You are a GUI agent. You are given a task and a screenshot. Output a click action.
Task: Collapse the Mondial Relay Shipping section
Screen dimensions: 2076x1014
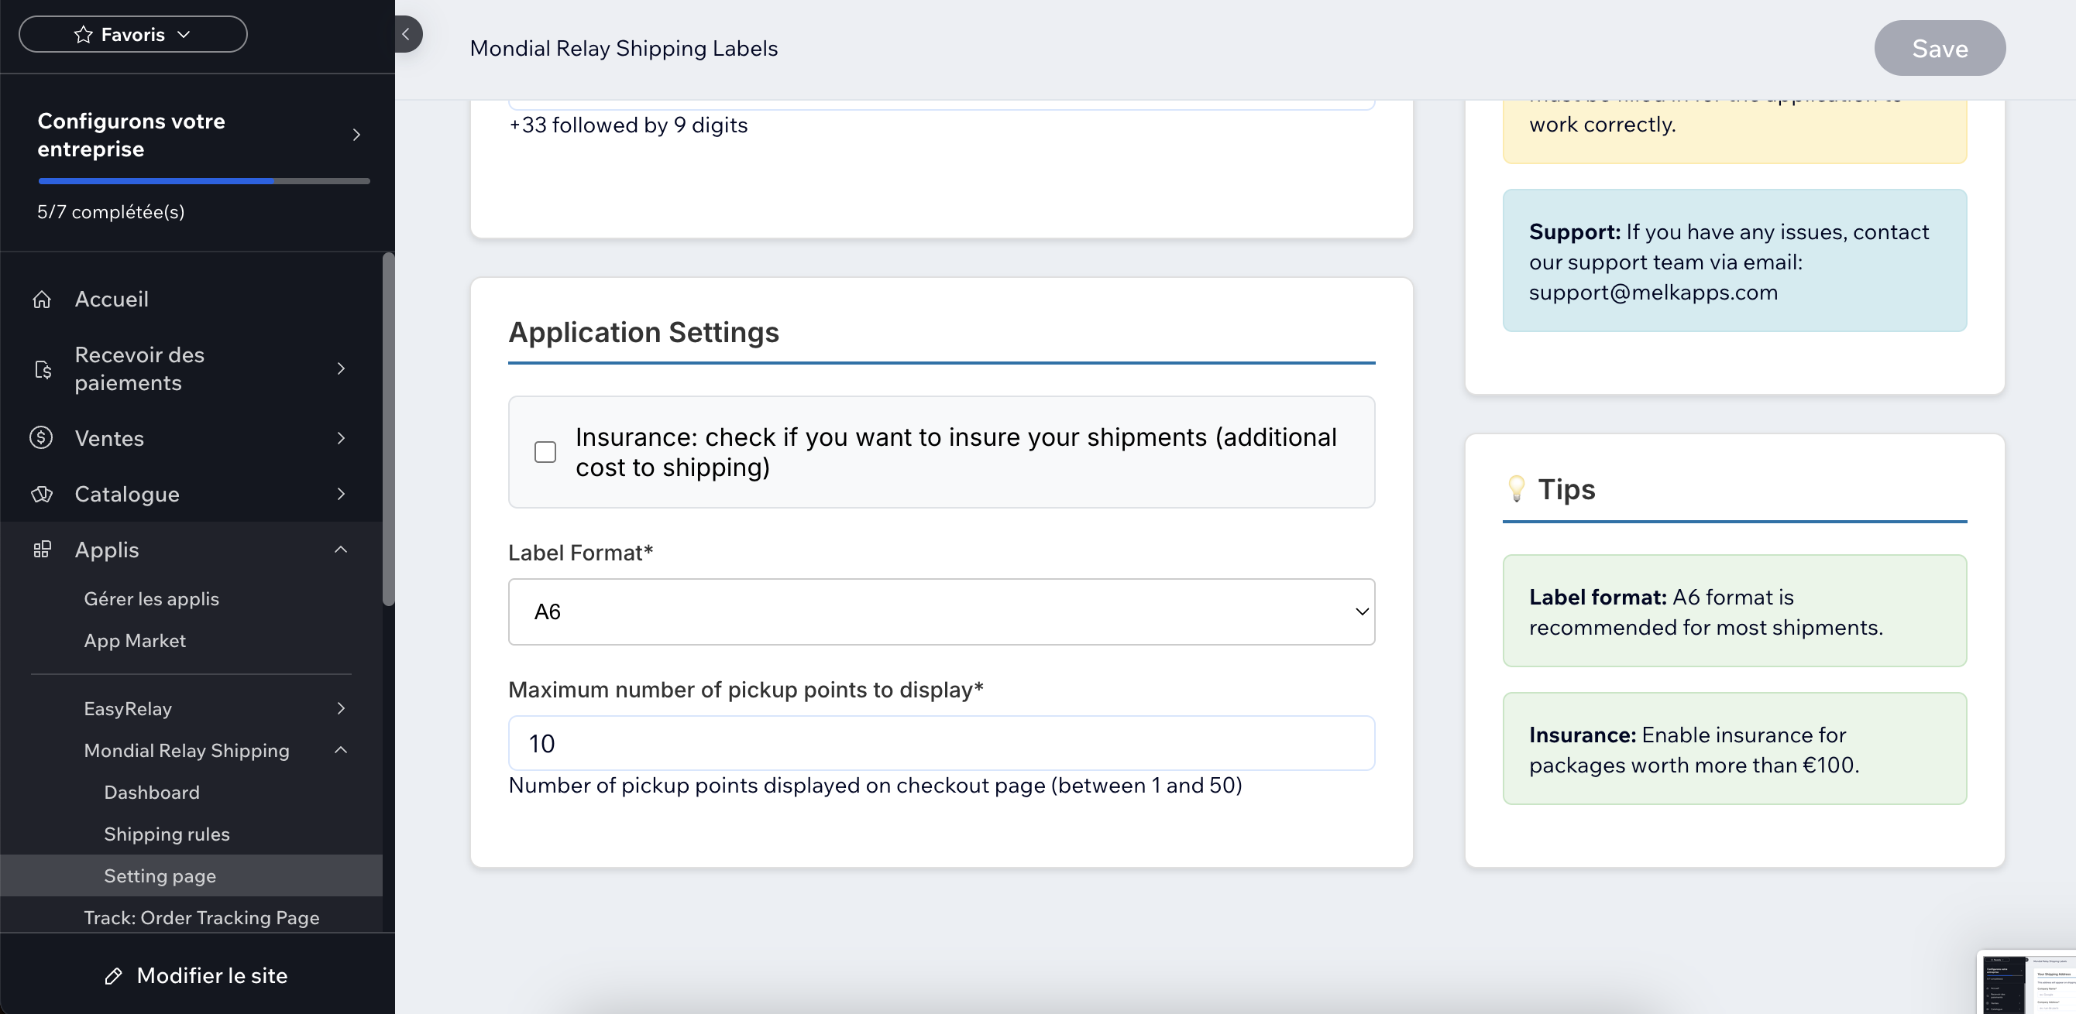[x=341, y=750]
